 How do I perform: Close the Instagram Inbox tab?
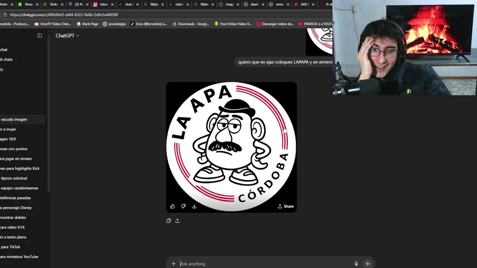pos(112,4)
